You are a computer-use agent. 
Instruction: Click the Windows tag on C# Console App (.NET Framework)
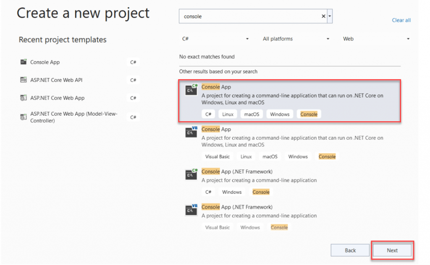point(232,192)
